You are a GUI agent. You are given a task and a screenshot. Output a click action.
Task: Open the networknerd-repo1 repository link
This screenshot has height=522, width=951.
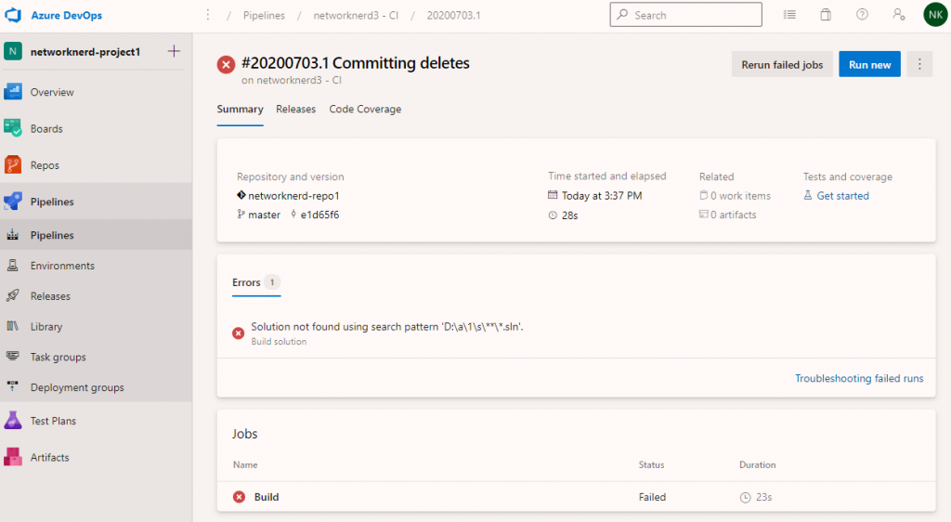click(293, 196)
